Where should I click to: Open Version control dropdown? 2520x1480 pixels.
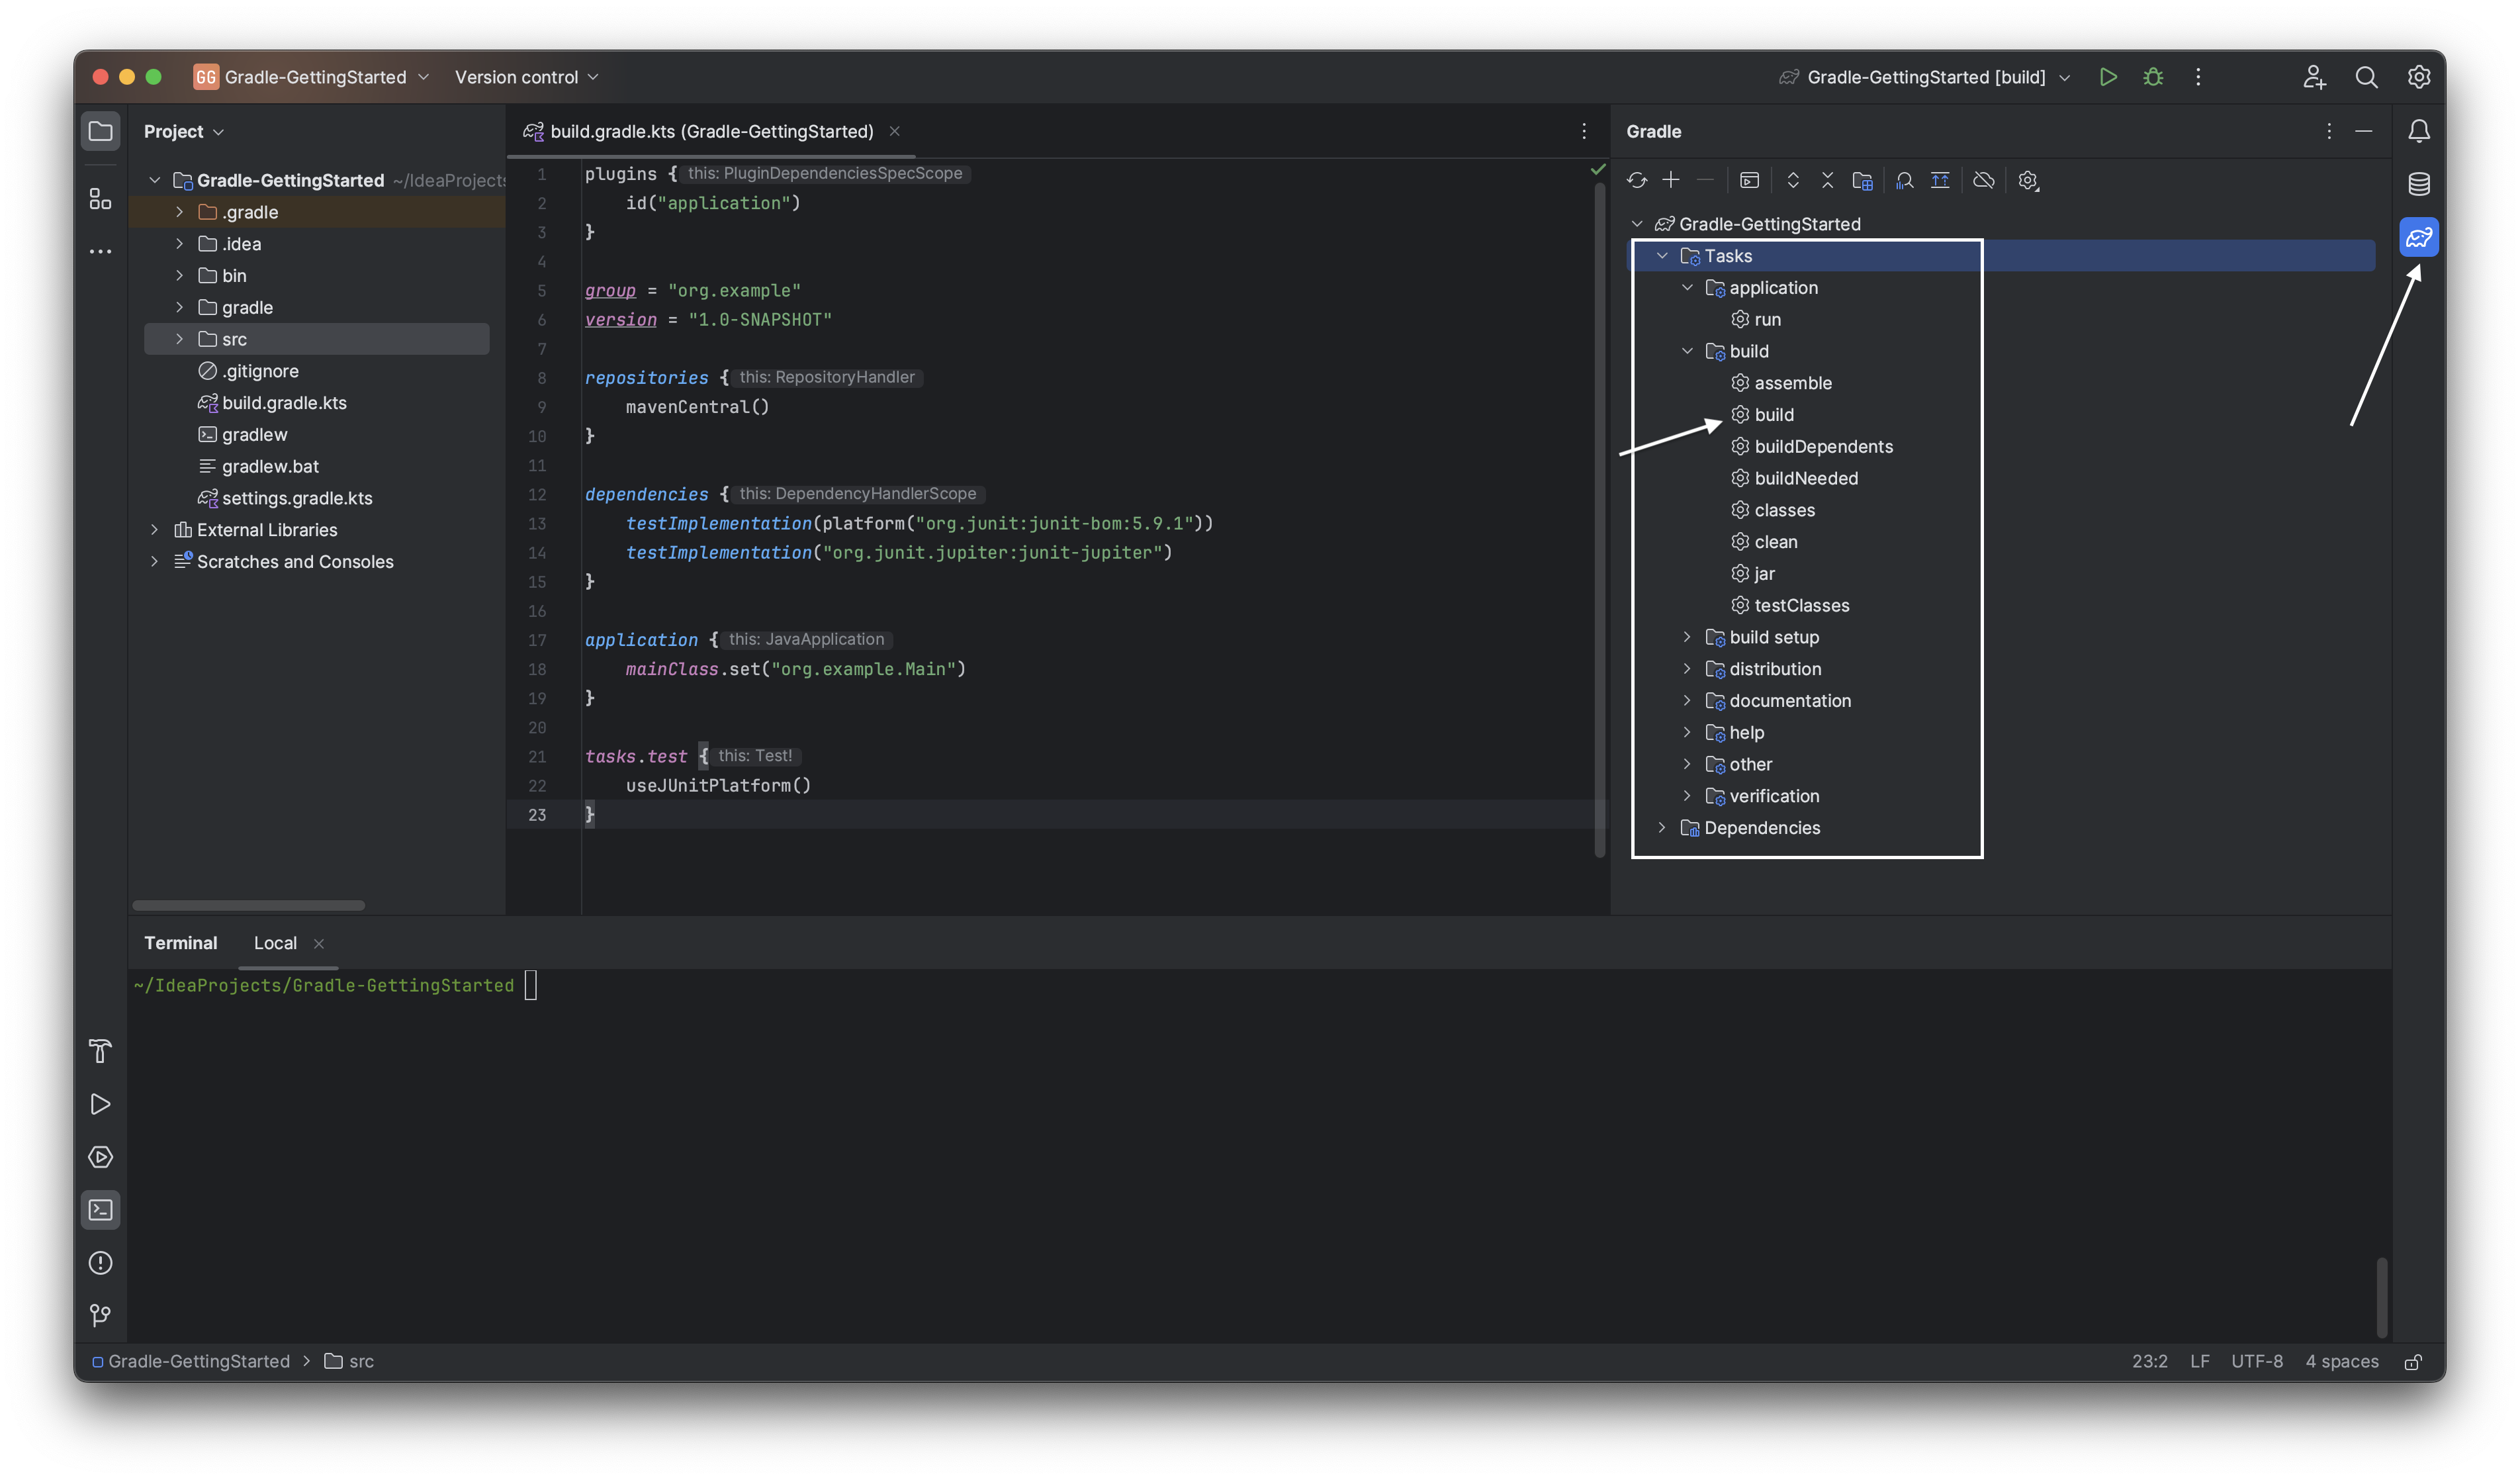pyautogui.click(x=527, y=77)
